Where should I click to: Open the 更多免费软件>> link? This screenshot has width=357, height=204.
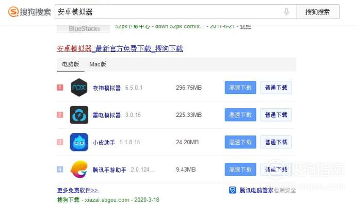(x=78, y=190)
